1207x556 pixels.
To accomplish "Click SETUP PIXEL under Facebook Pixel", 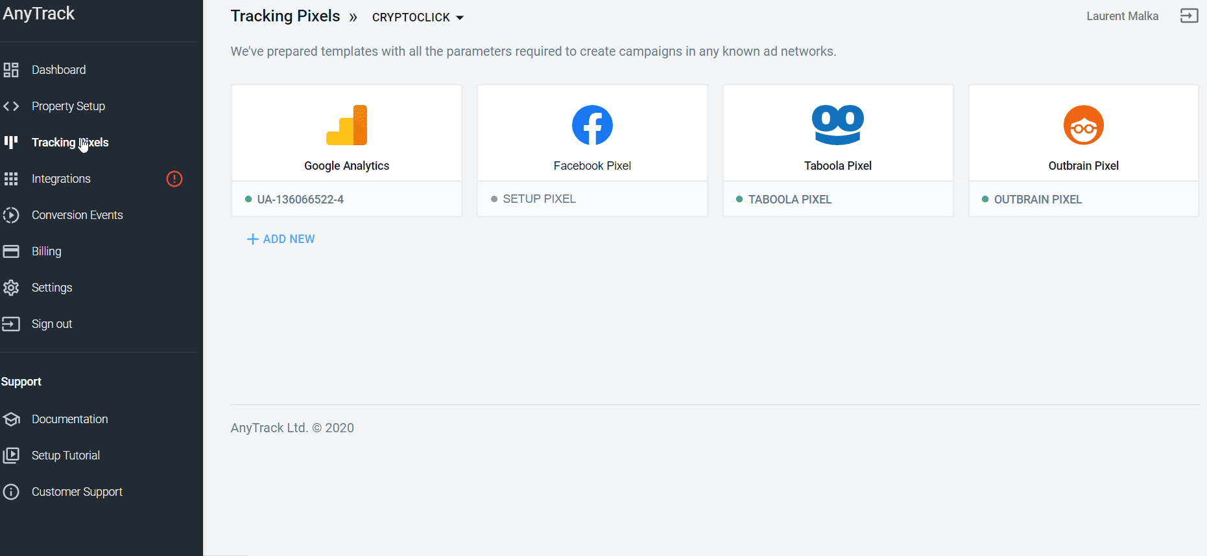I will (x=540, y=199).
